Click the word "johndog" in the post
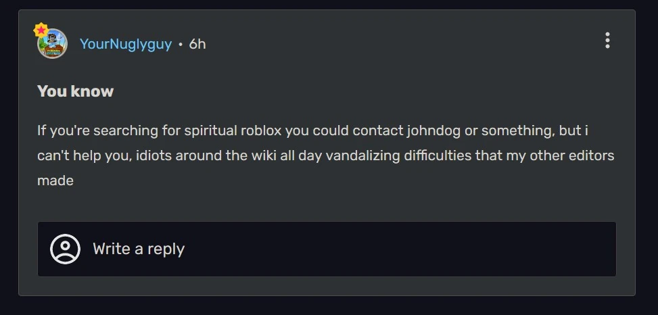This screenshot has width=658, height=315. click(x=432, y=130)
